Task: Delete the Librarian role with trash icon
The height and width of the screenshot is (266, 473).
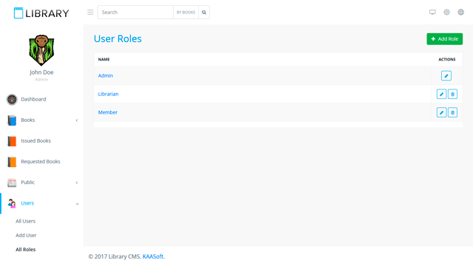Action: 452,94
